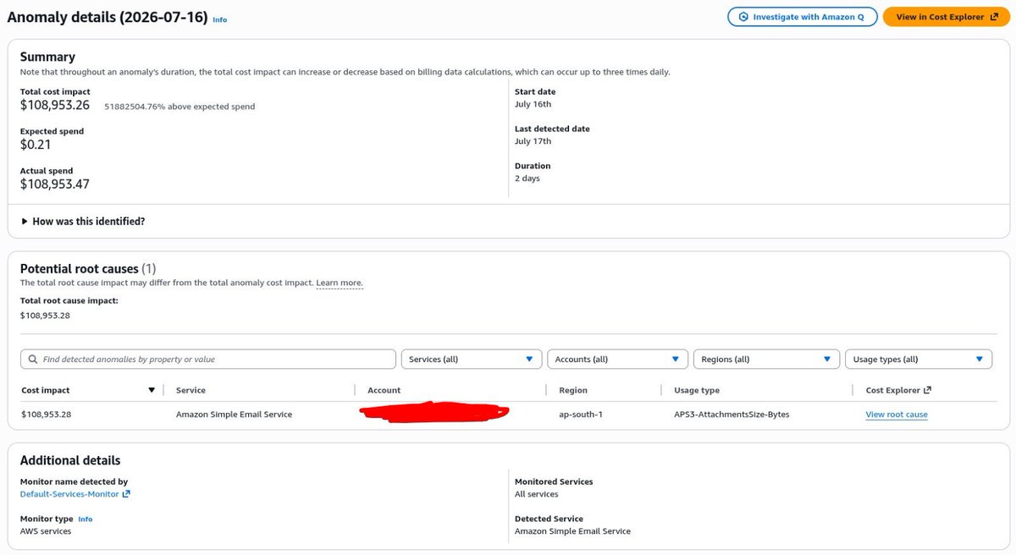Click the AWS services monitor type value

46,531
